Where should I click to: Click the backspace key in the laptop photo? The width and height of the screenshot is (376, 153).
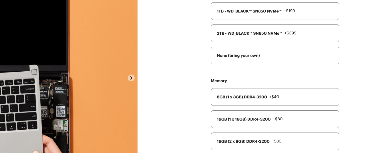click(29, 89)
